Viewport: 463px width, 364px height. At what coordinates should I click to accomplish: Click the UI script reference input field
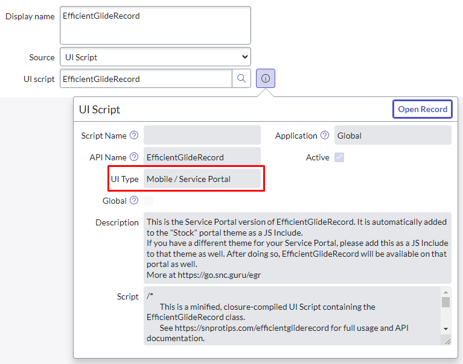pos(145,79)
